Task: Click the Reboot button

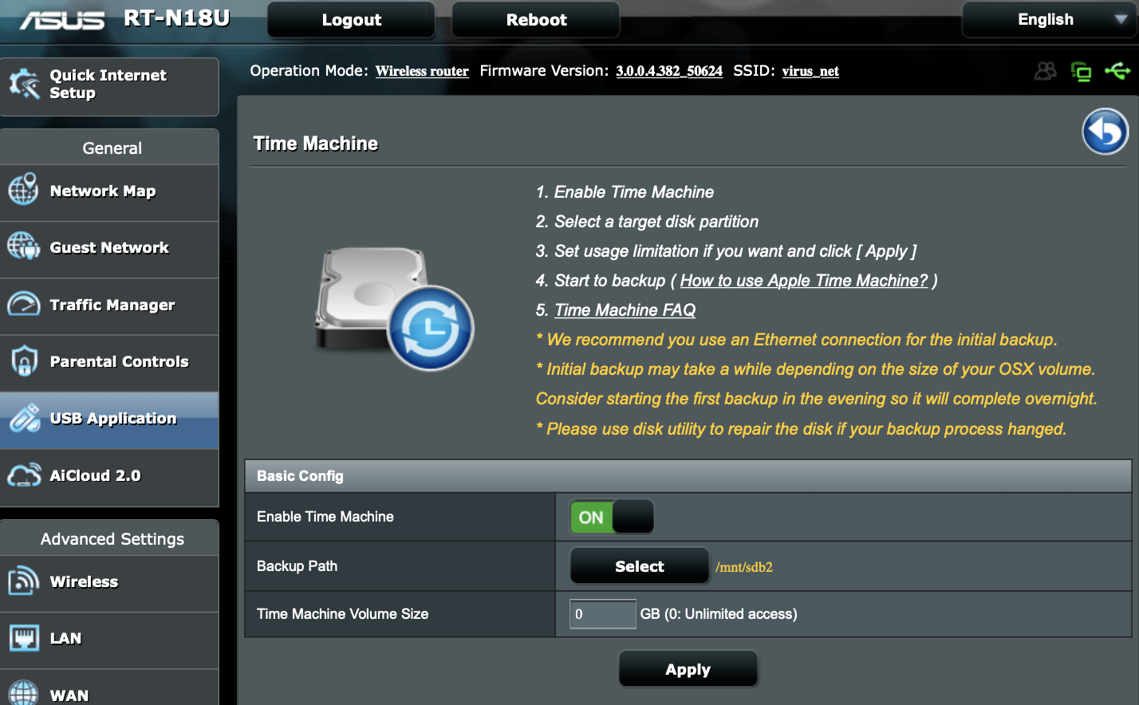Action: [x=536, y=20]
